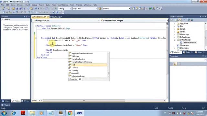The image size is (207, 116).
Task: Click the Save icon in toolbar
Action: click(17, 8)
